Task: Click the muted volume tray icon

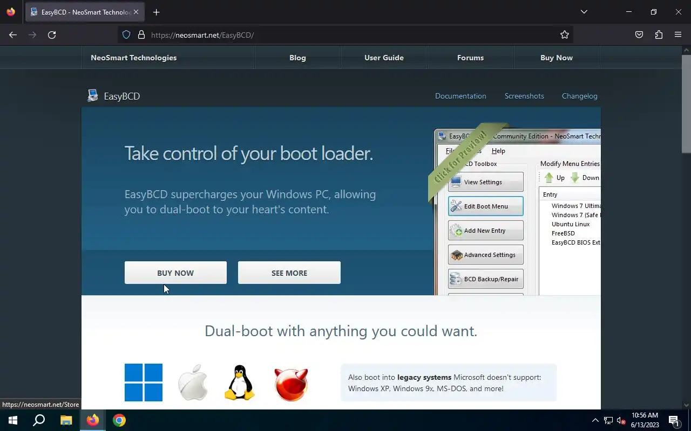Action: pos(621,420)
